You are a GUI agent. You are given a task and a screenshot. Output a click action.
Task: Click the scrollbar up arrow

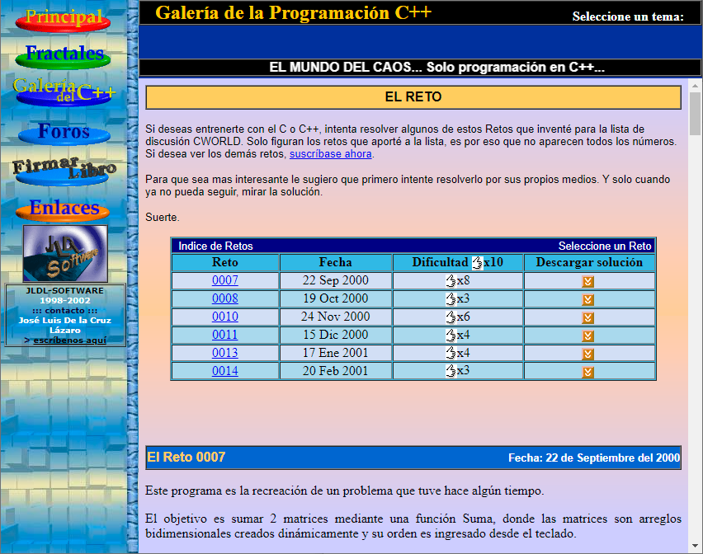pos(695,86)
